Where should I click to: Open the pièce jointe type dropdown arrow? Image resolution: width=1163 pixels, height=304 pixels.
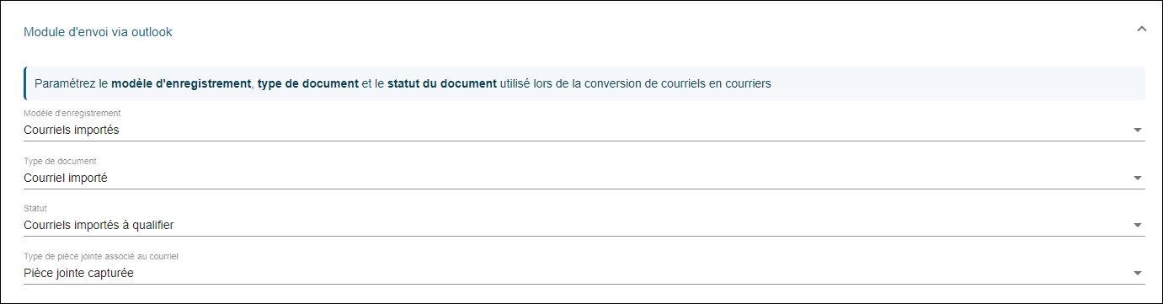click(x=1138, y=274)
